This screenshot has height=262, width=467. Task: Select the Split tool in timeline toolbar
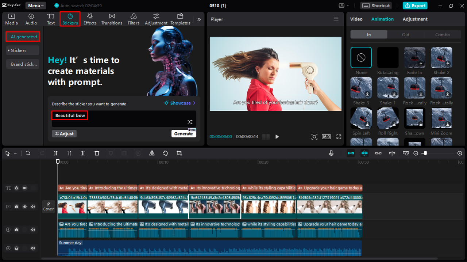tap(55, 153)
